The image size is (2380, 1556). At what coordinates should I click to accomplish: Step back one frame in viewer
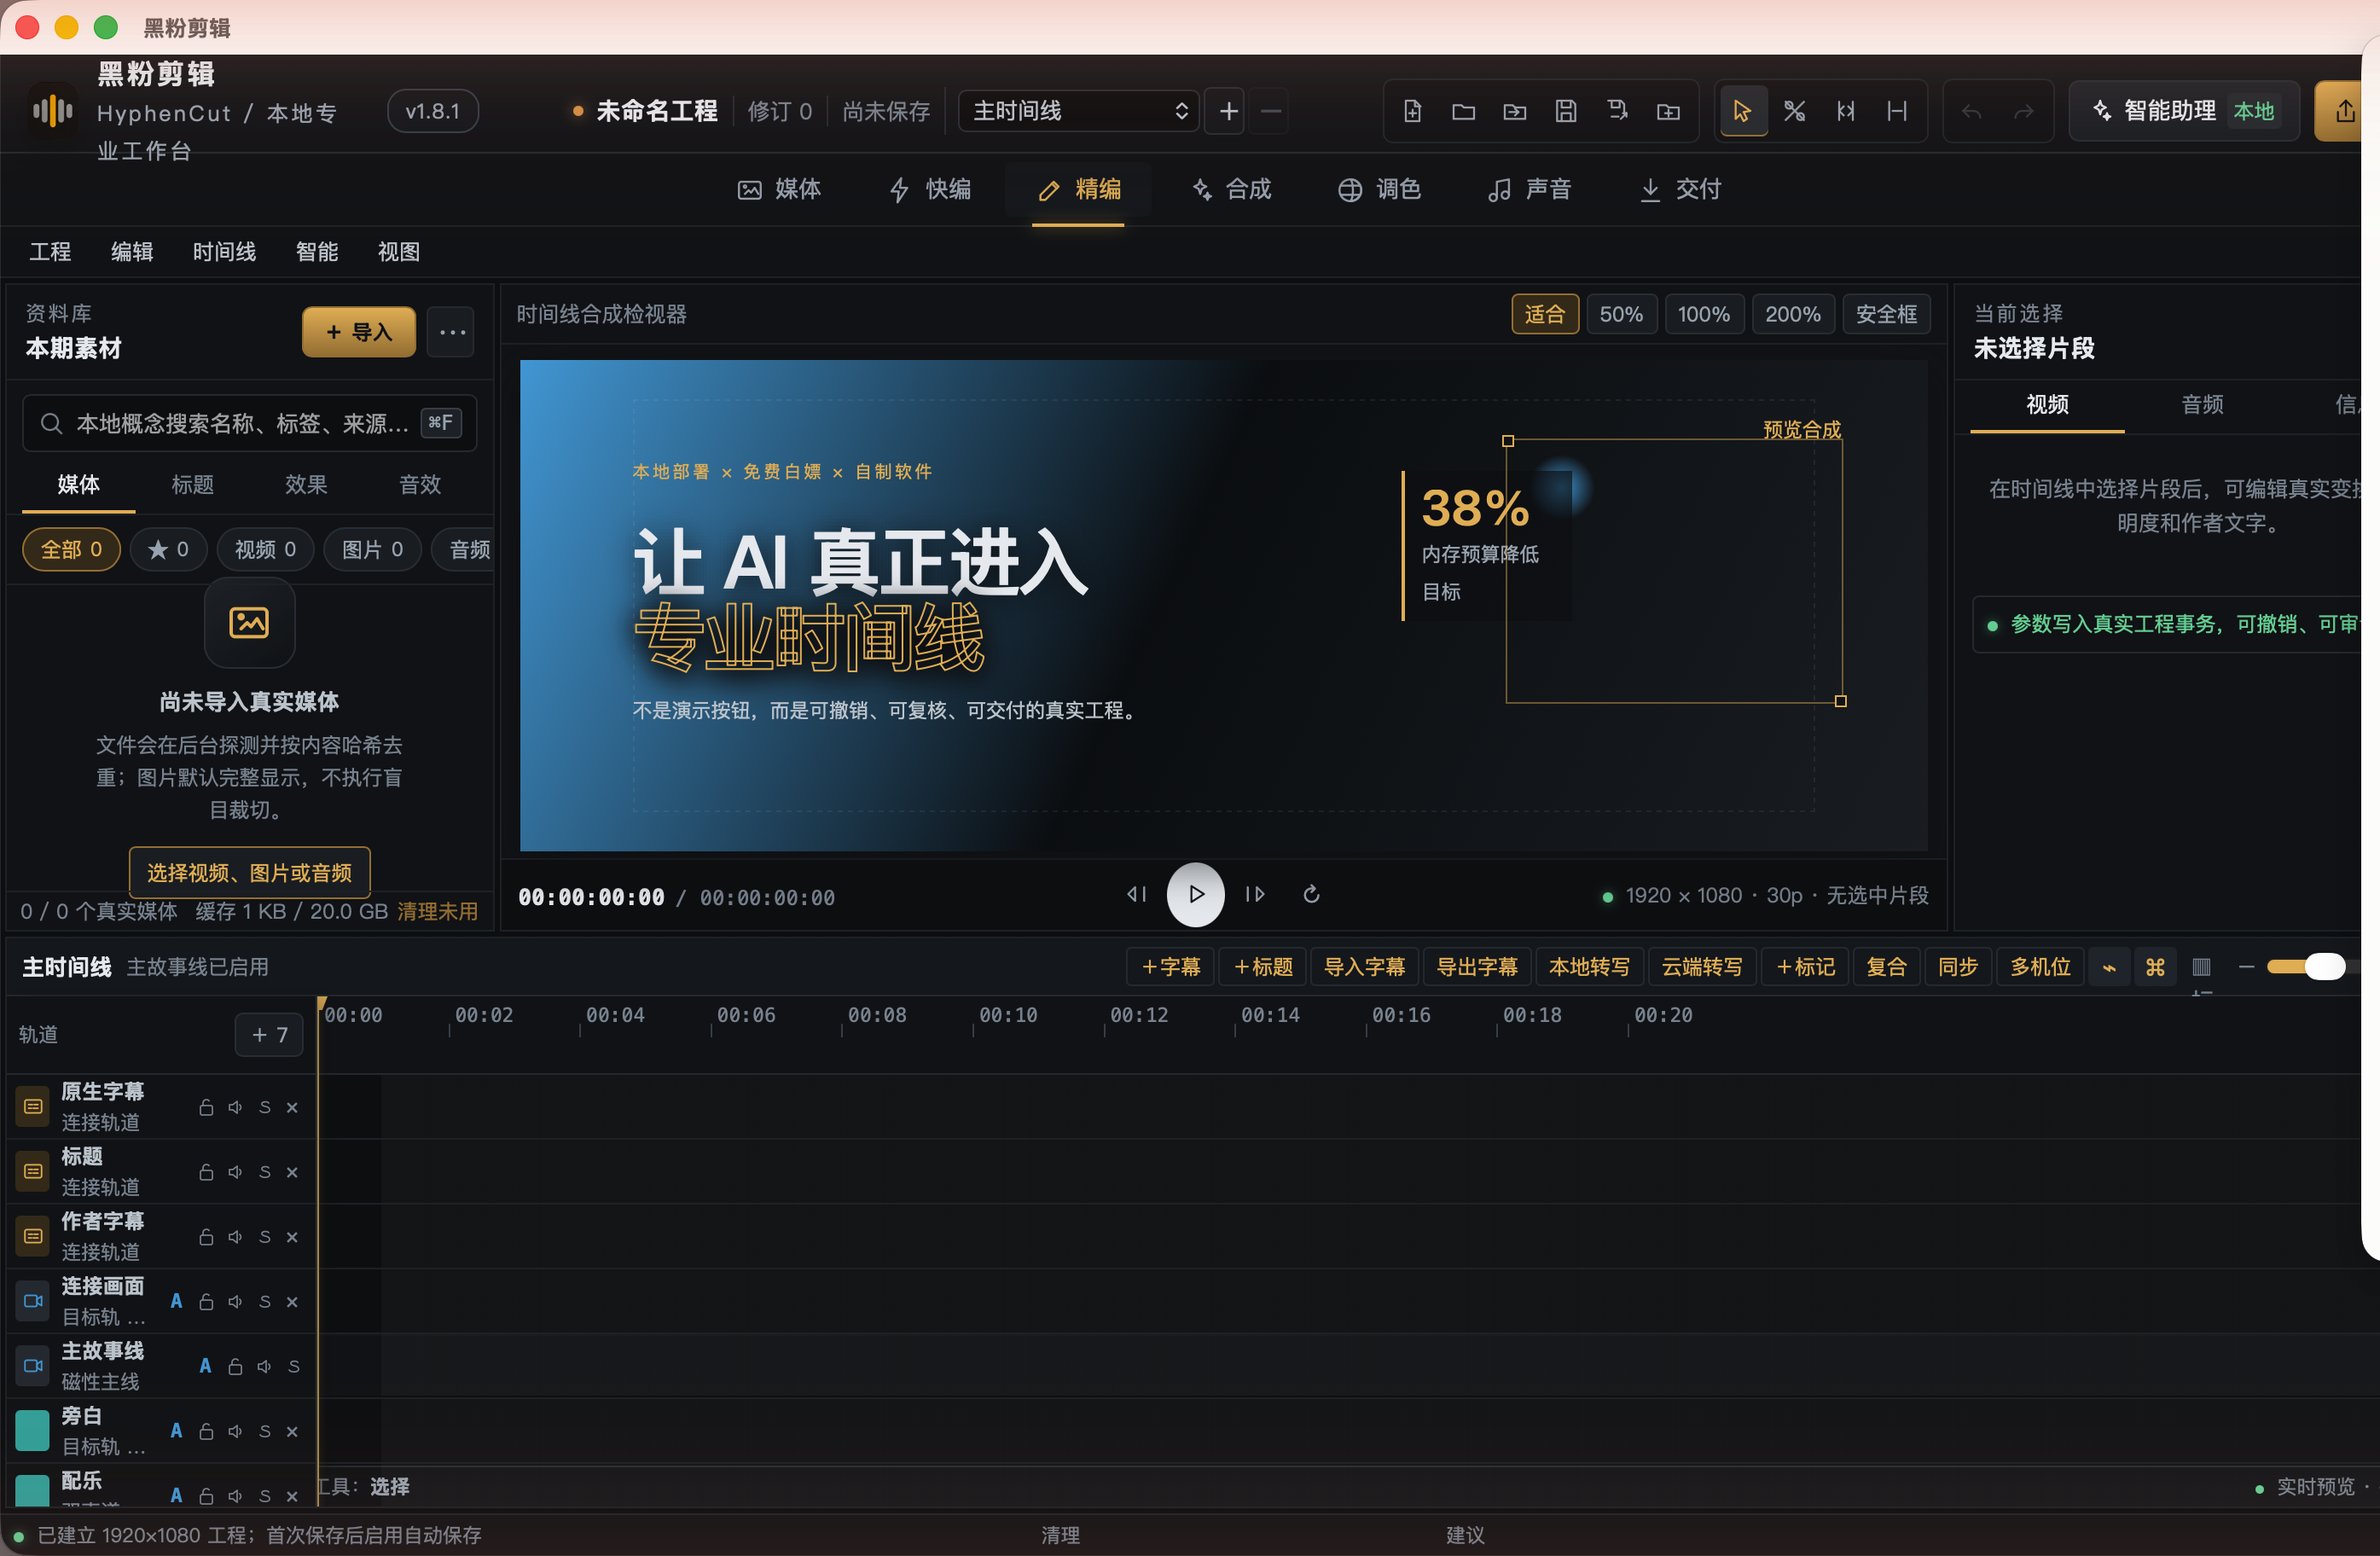pyautogui.click(x=1137, y=894)
